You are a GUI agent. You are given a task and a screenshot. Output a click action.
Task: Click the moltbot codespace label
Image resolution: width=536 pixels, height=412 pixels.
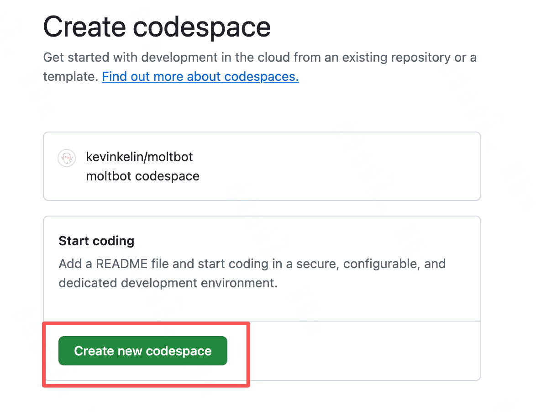point(142,176)
